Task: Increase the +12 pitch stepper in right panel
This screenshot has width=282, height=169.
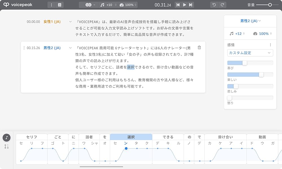Action: tap(244, 32)
